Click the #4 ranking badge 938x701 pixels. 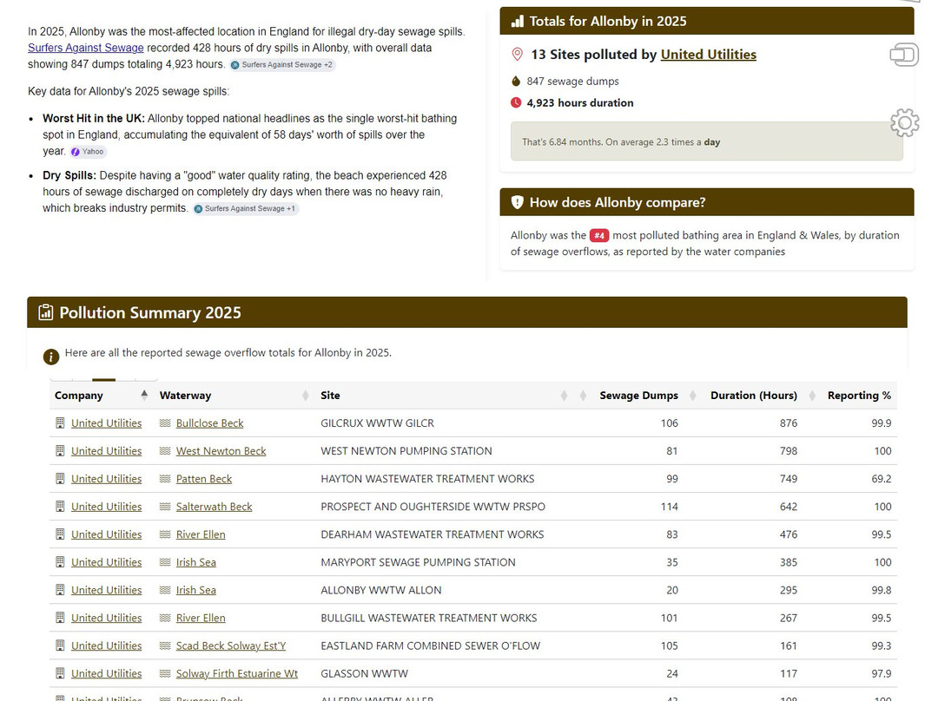click(598, 235)
